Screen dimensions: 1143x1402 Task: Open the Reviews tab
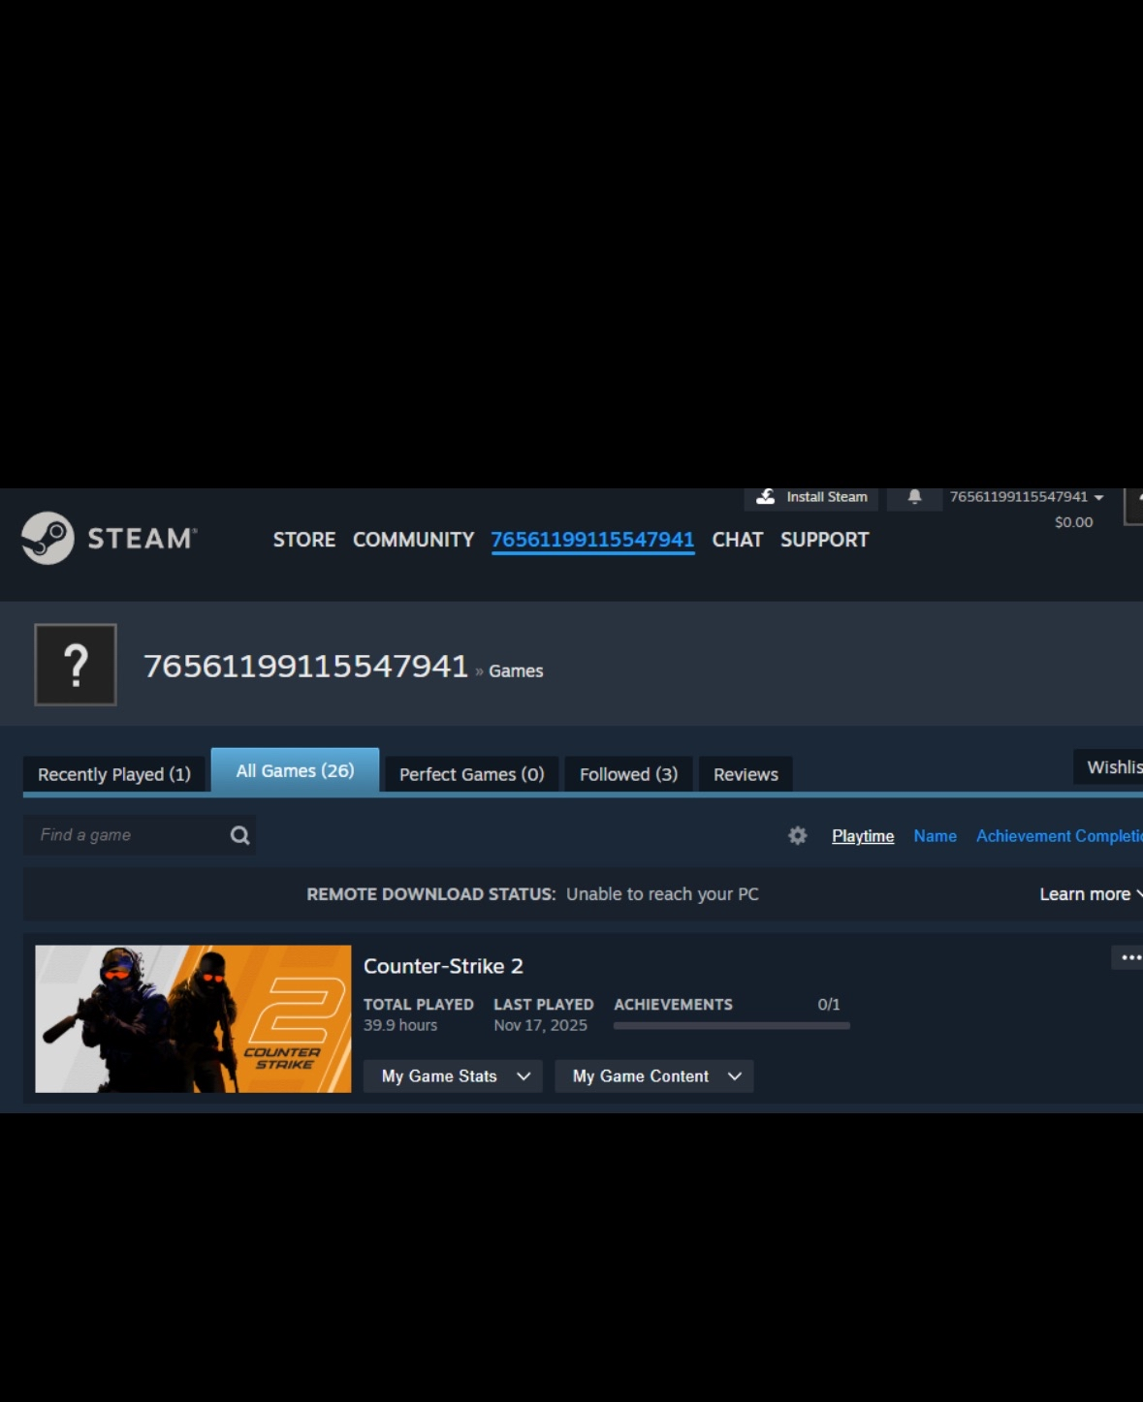click(x=746, y=774)
